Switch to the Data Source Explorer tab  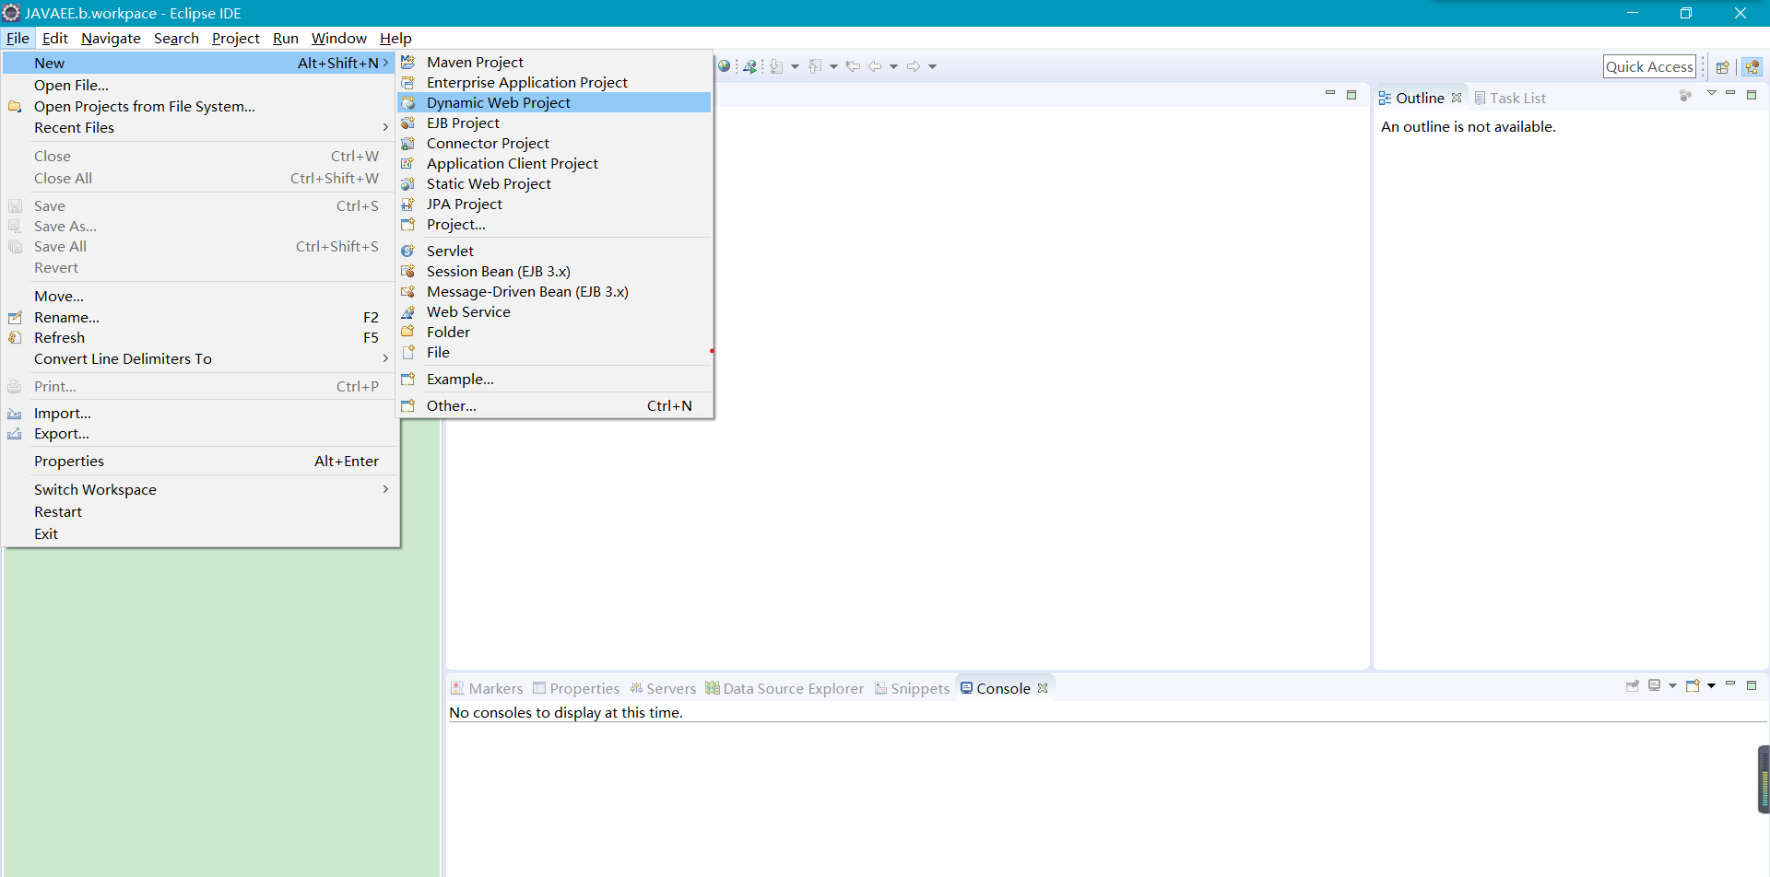(x=785, y=689)
